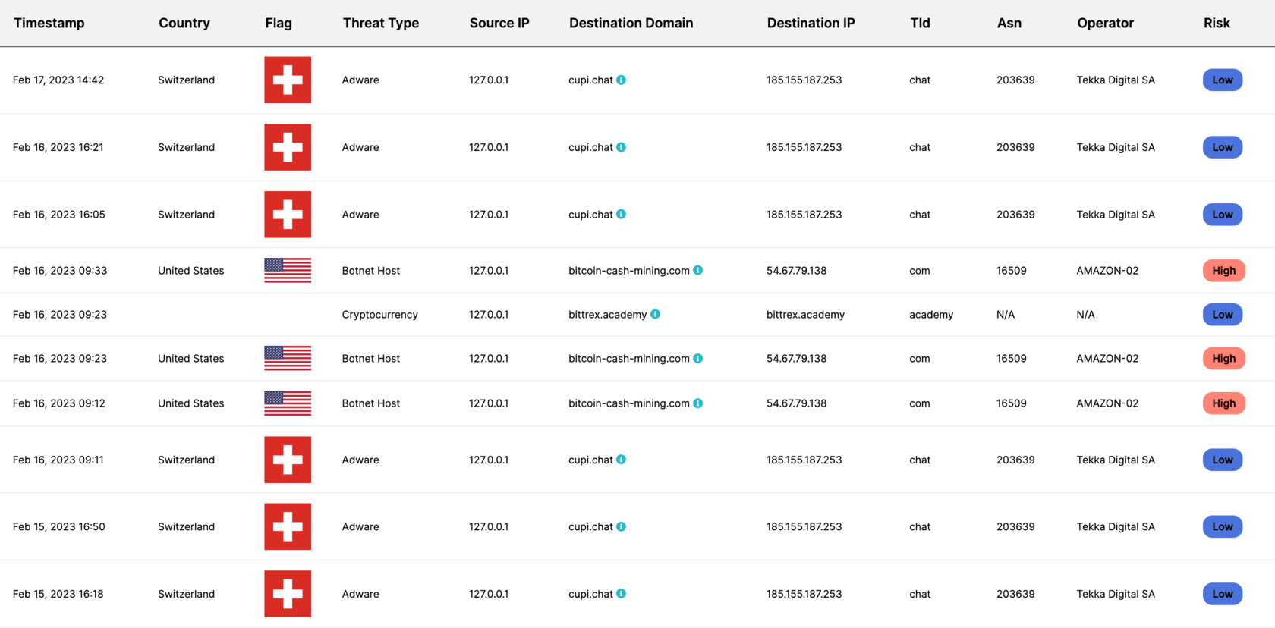Click the Destination Domain column header
The image size is (1275, 628).
point(631,23)
